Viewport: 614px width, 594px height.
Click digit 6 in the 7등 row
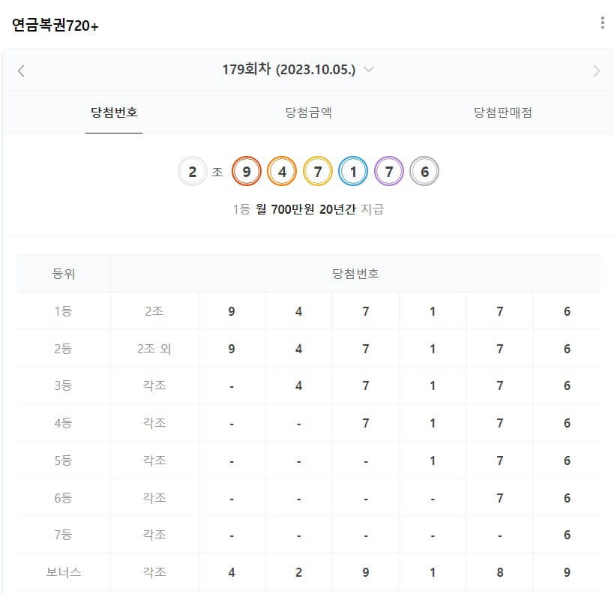pyautogui.click(x=567, y=535)
